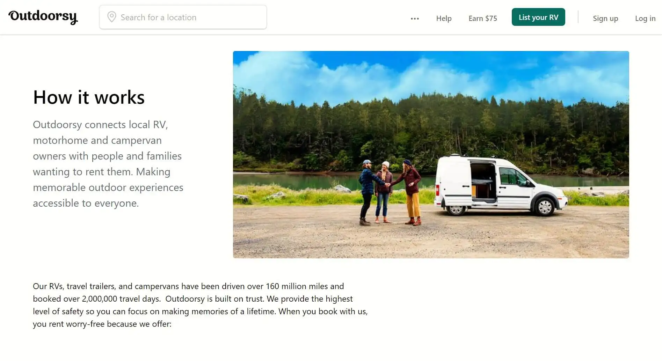Click the campervan's front wheel
662x361 pixels.
pyautogui.click(x=544, y=207)
